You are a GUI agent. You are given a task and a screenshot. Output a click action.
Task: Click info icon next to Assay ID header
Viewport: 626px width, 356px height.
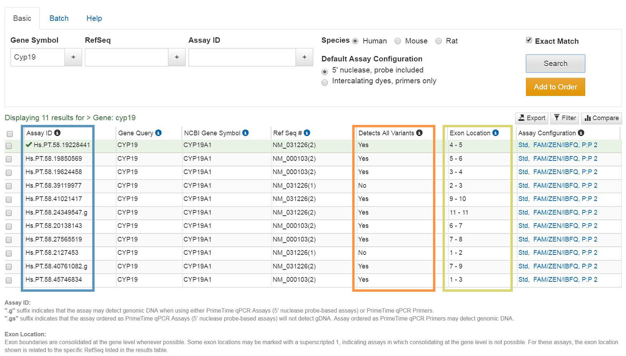(57, 133)
